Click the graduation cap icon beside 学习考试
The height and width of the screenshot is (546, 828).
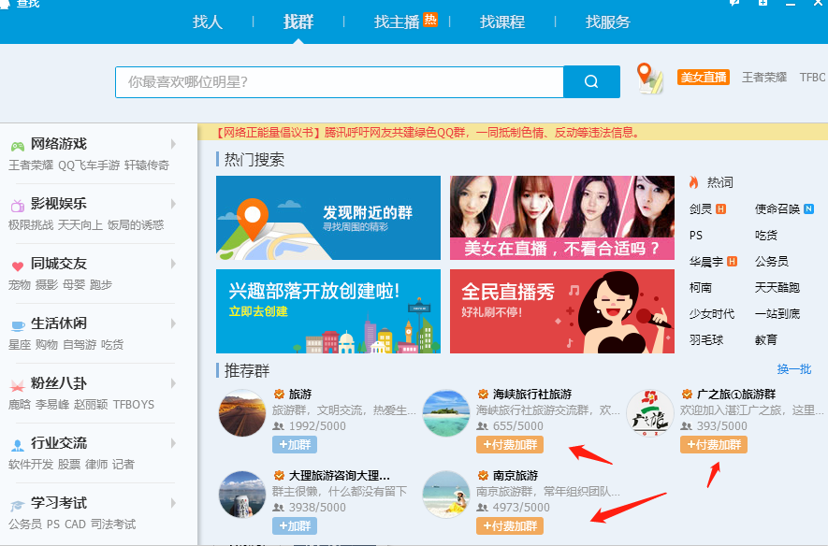[18, 506]
